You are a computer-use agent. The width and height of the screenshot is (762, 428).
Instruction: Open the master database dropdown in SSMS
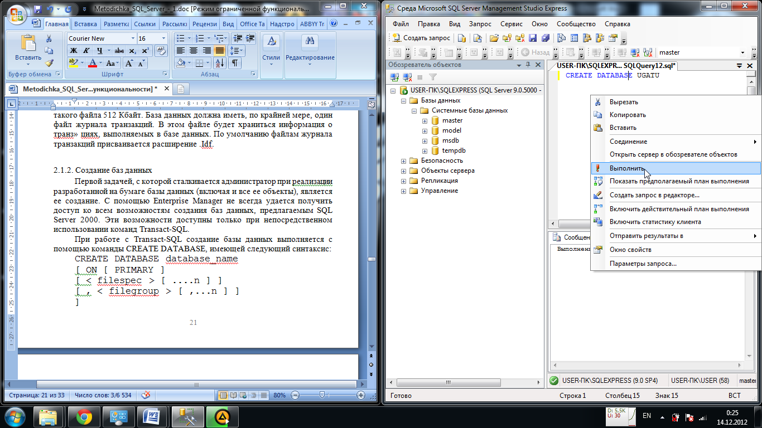[742, 52]
